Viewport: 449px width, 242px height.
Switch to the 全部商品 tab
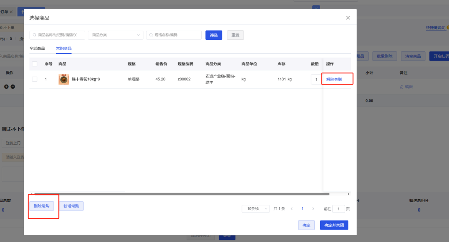[x=37, y=48]
